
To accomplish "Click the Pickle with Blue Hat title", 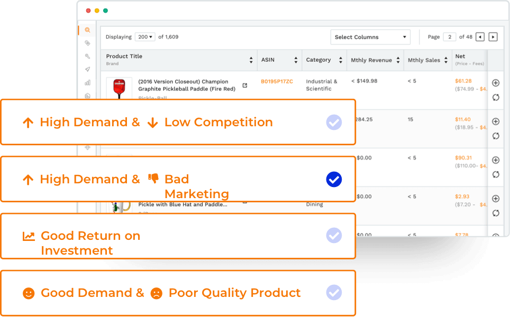I will (183, 204).
